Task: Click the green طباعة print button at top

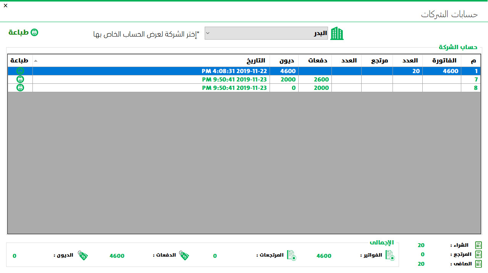Action: point(23,32)
